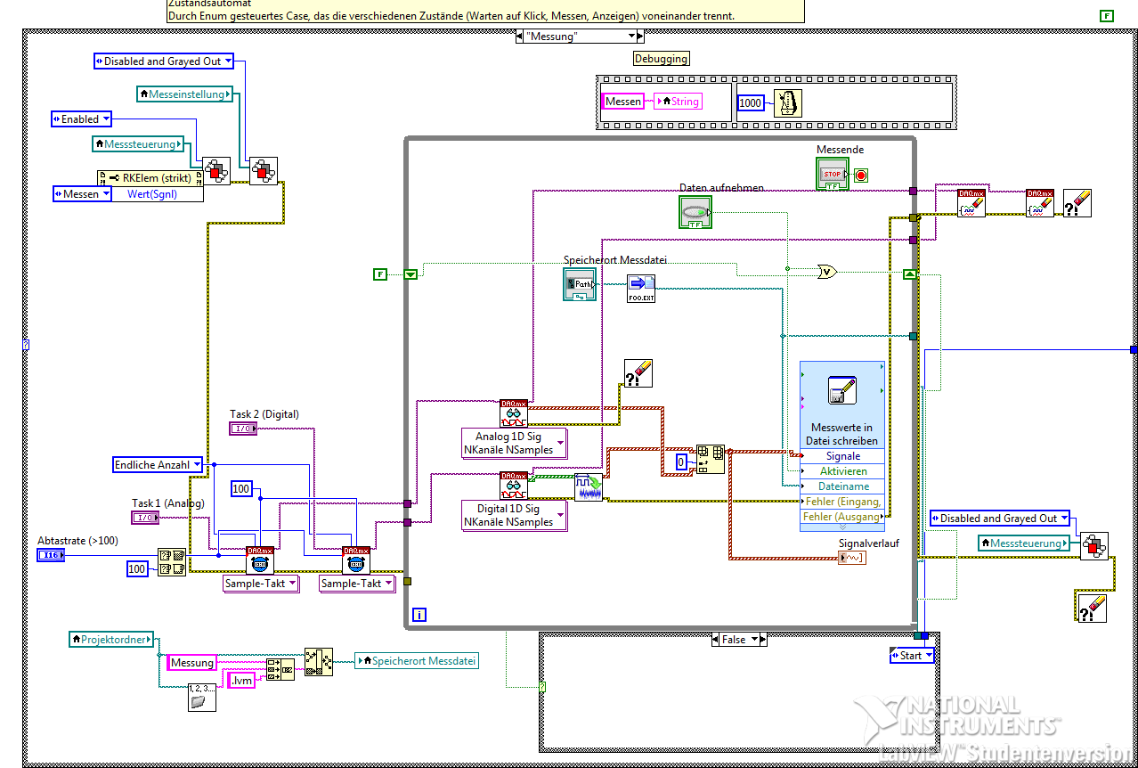Select the Task 2 (Digital) I/O terminal

(244, 429)
